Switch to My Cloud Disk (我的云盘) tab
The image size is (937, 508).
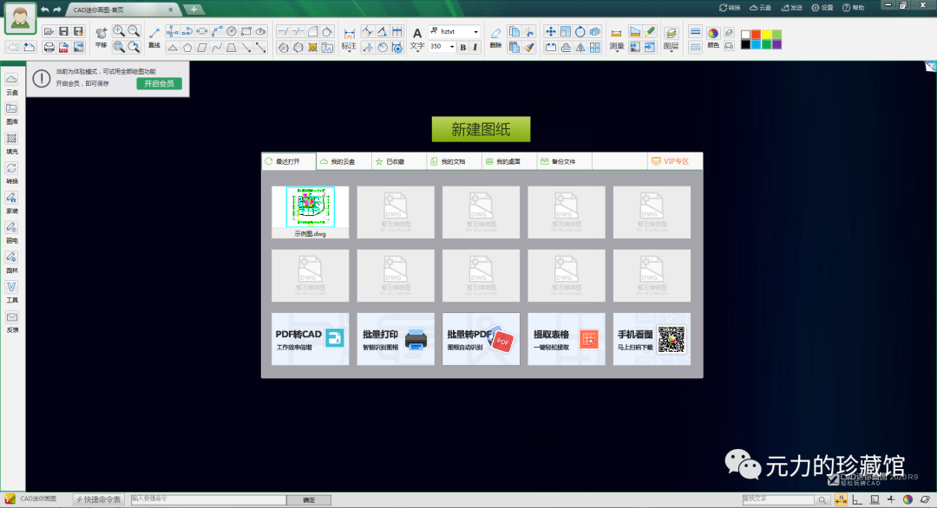coord(344,161)
